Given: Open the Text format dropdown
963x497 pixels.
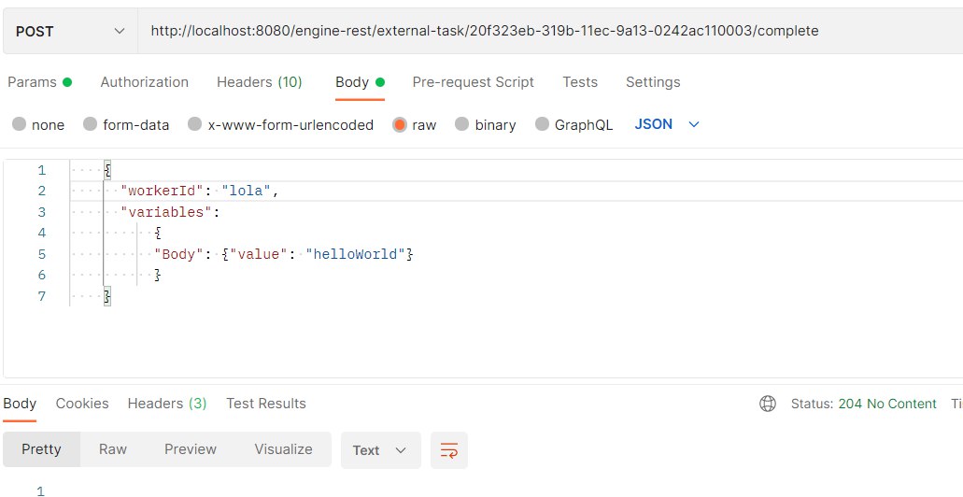Looking at the screenshot, I should [x=381, y=450].
